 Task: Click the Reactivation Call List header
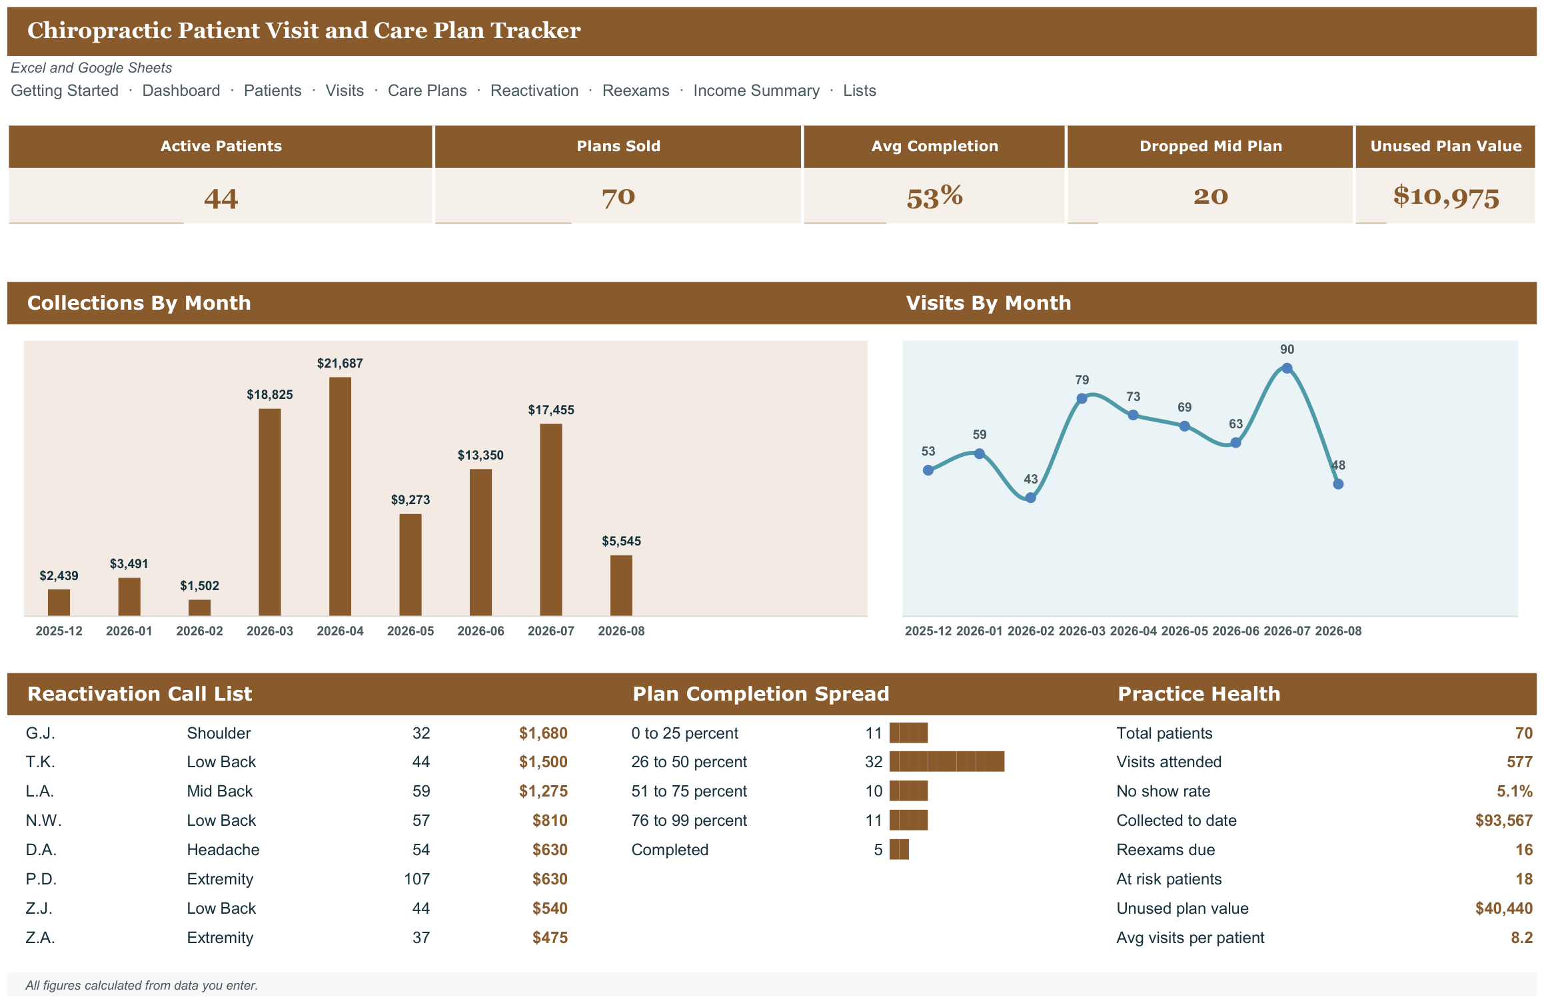coord(139,694)
